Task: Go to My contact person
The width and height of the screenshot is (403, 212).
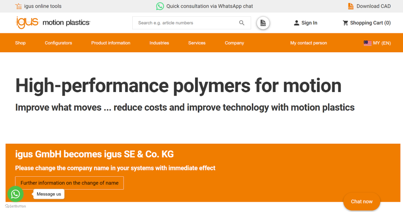Action: click(x=309, y=43)
